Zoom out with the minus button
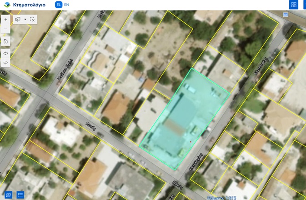Screen dimensions: 306x200 [5, 29]
